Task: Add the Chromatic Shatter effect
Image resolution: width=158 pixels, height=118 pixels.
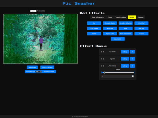Action: (110, 23)
